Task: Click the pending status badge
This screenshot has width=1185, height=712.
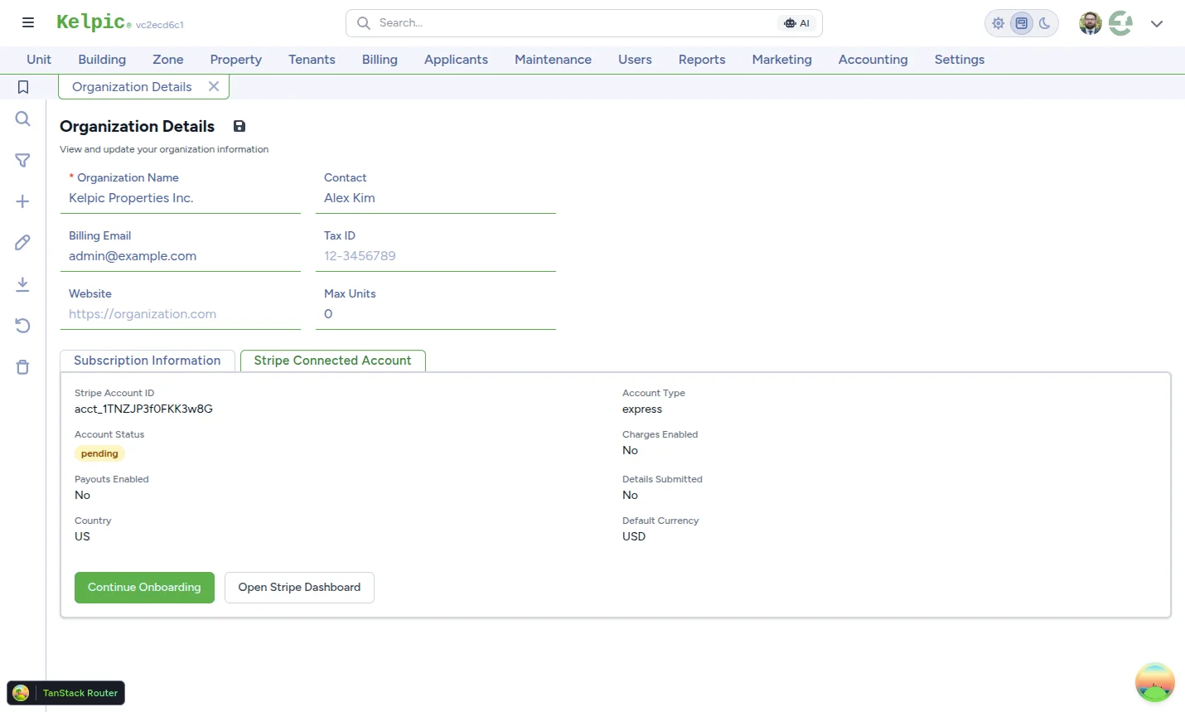Action: click(99, 453)
